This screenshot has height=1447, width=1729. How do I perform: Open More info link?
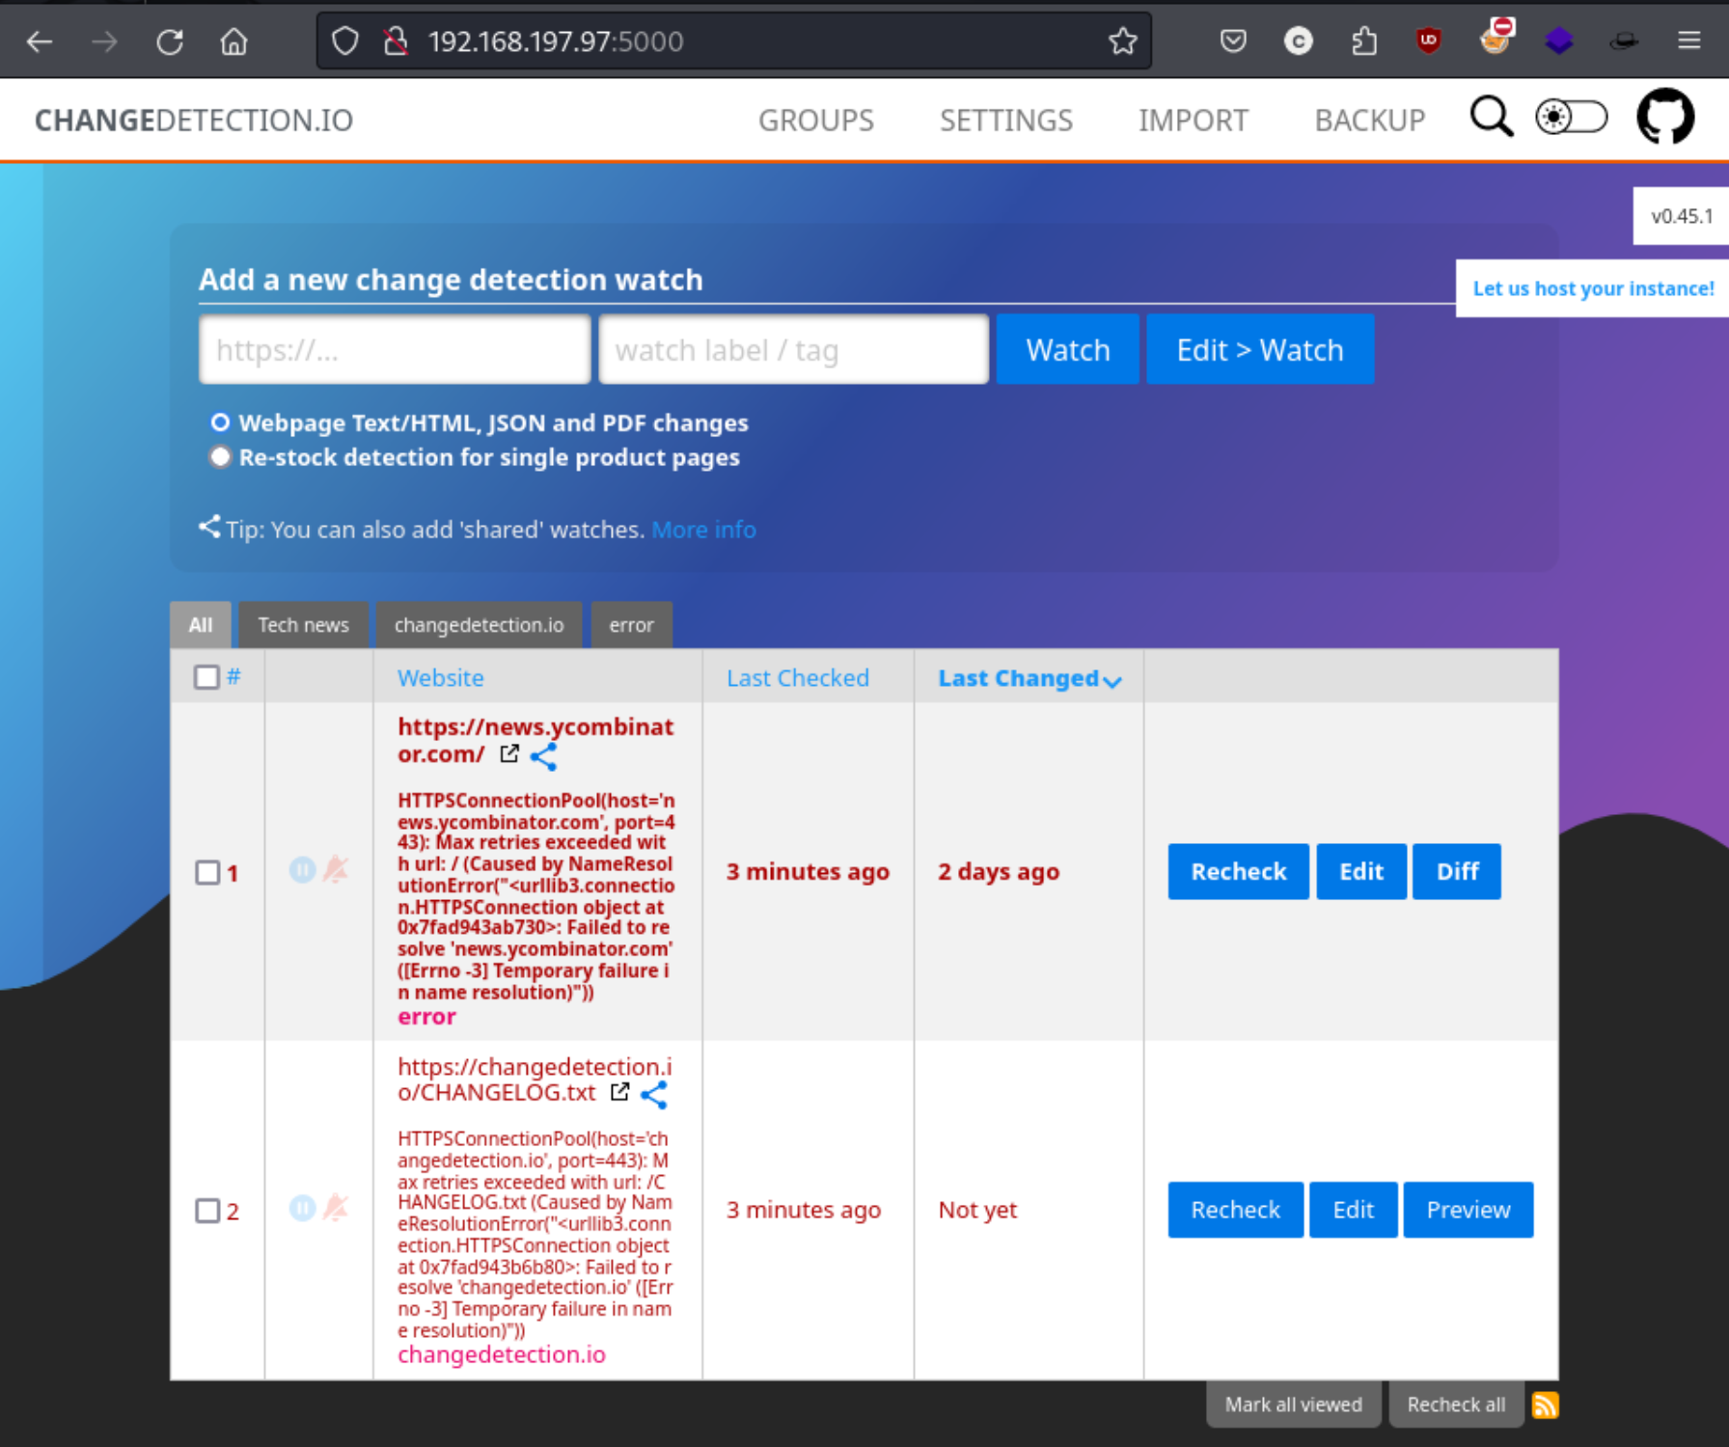(703, 530)
